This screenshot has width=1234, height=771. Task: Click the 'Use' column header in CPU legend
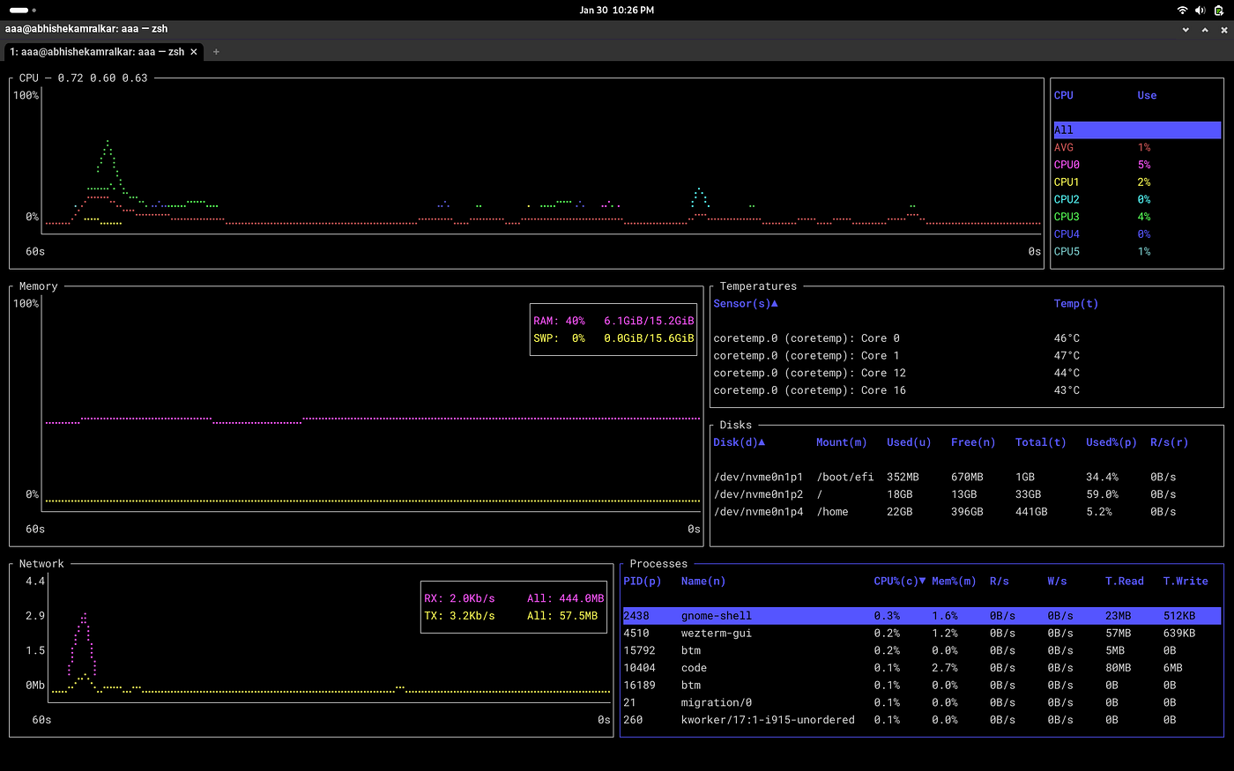point(1147,95)
